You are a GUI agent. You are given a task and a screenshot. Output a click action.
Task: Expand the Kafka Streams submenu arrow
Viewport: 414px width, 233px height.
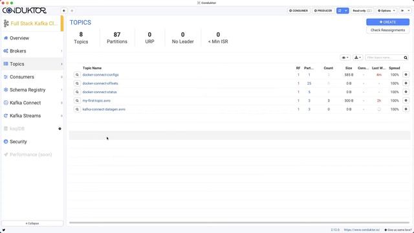tap(61, 116)
